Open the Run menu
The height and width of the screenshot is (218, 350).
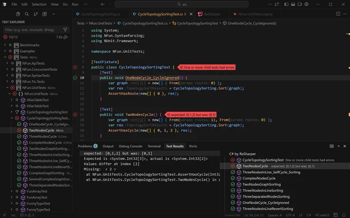click(75, 4)
